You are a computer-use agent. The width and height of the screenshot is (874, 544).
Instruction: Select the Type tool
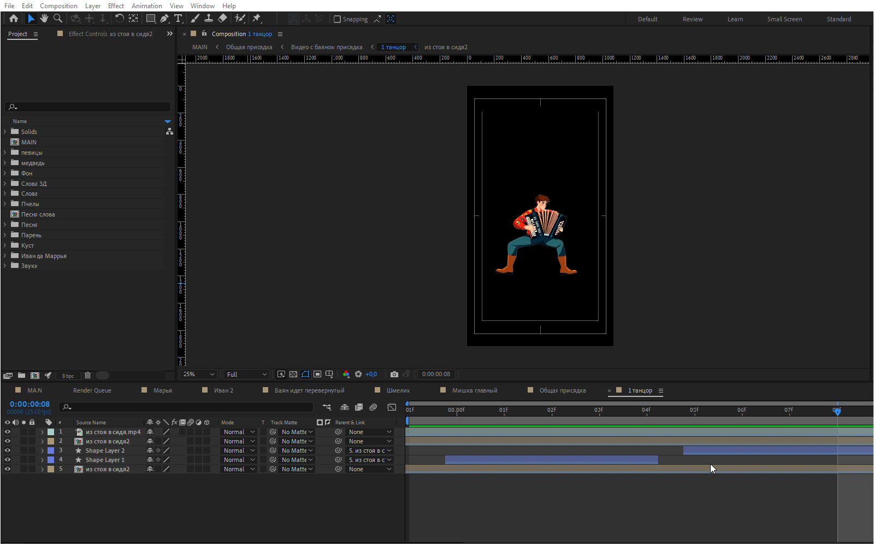(178, 19)
